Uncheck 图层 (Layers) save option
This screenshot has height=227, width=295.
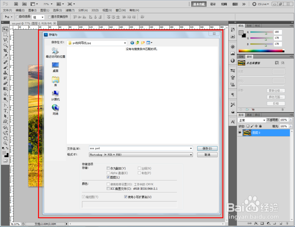point(108,177)
